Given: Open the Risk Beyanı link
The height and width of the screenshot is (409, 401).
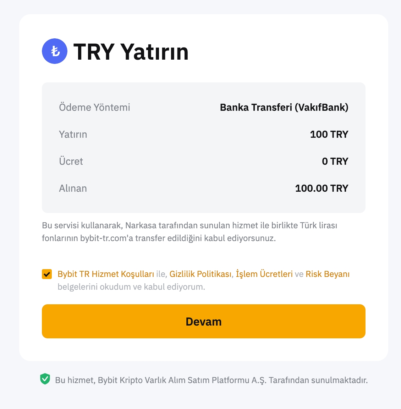Looking at the screenshot, I should [328, 274].
